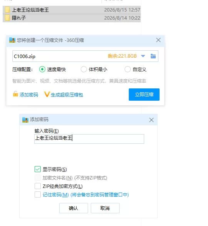Click the date 2026/8/15 12:57

click(122, 10)
